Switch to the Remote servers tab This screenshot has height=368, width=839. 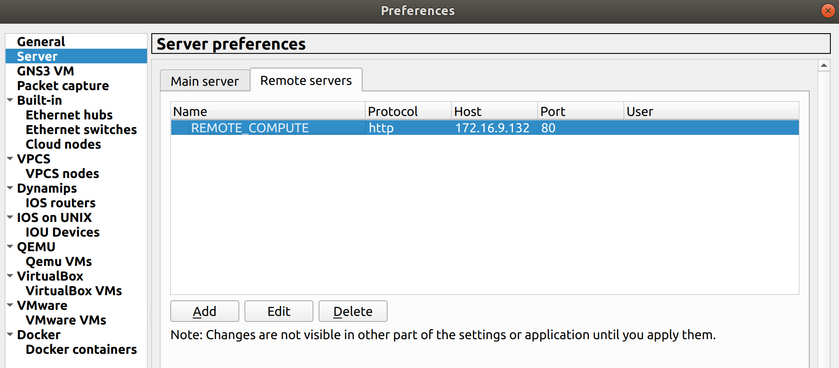[305, 80]
